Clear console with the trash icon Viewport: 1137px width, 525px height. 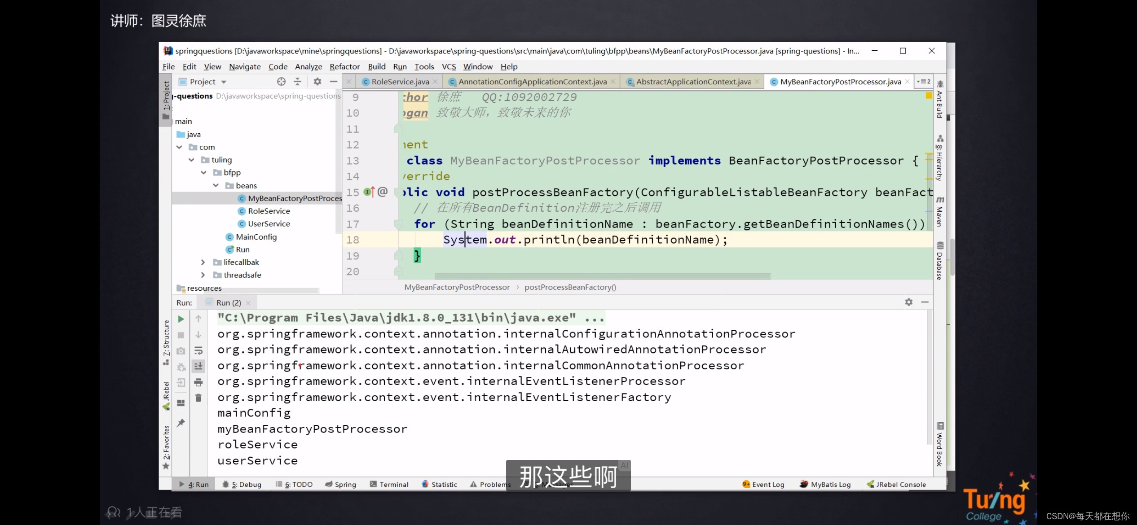(198, 398)
